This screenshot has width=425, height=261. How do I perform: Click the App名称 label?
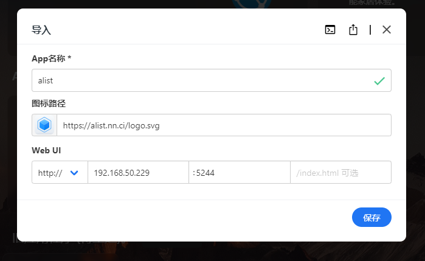pos(52,58)
